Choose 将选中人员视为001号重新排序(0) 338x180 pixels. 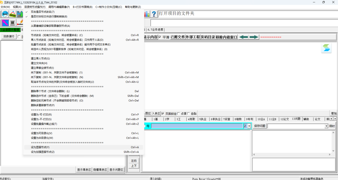click(84, 49)
